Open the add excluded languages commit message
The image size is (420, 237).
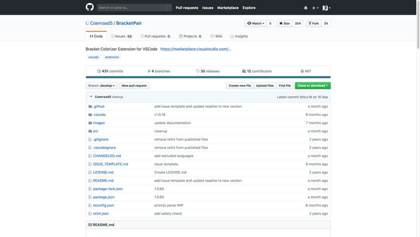[174, 156]
